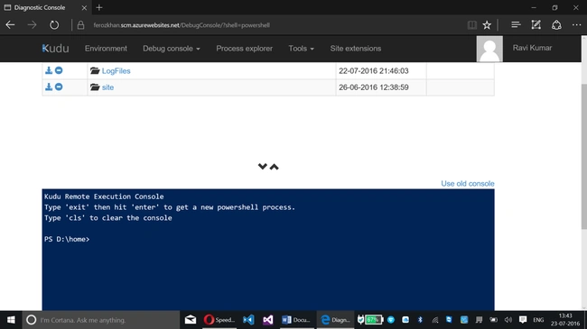Download the LogFiles folder
The width and height of the screenshot is (587, 329).
pyautogui.click(x=49, y=70)
